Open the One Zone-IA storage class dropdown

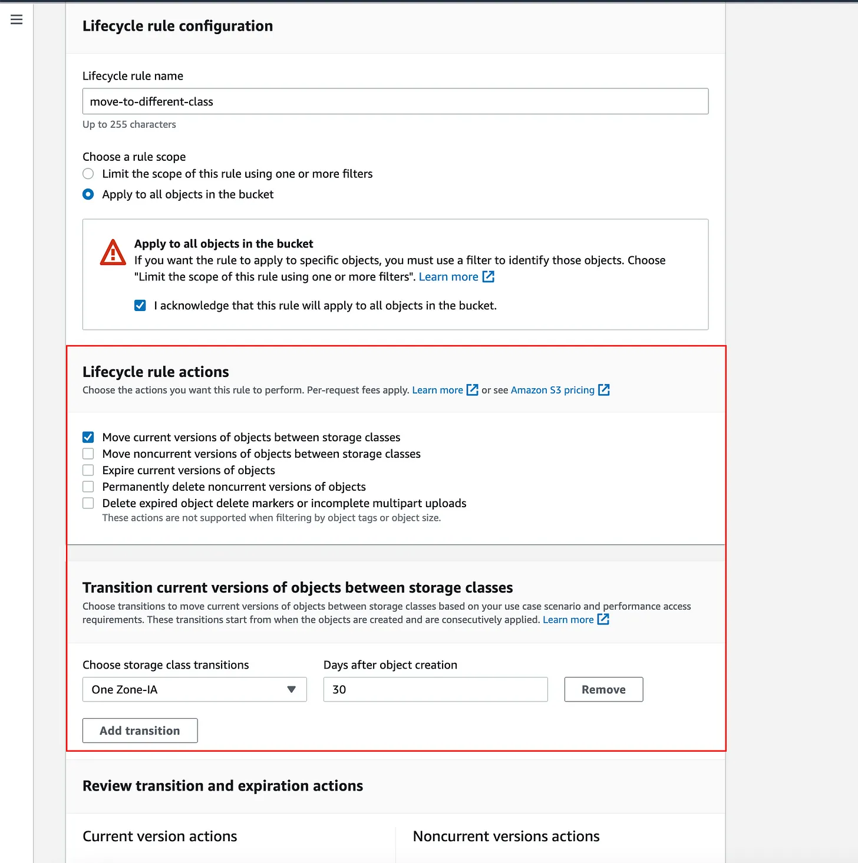[194, 689]
